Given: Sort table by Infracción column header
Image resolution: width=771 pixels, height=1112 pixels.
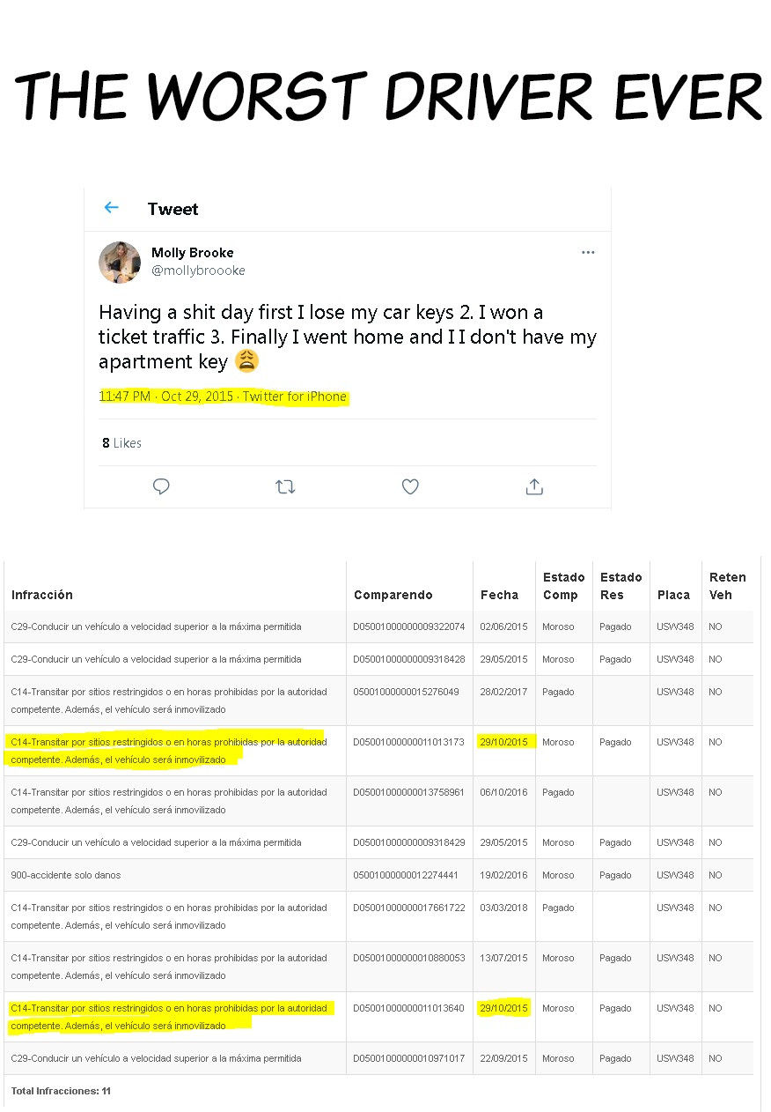Looking at the screenshot, I should 42,595.
